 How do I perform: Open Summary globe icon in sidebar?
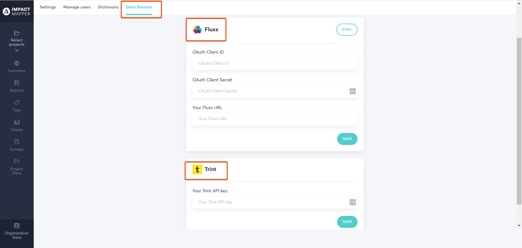(x=17, y=63)
